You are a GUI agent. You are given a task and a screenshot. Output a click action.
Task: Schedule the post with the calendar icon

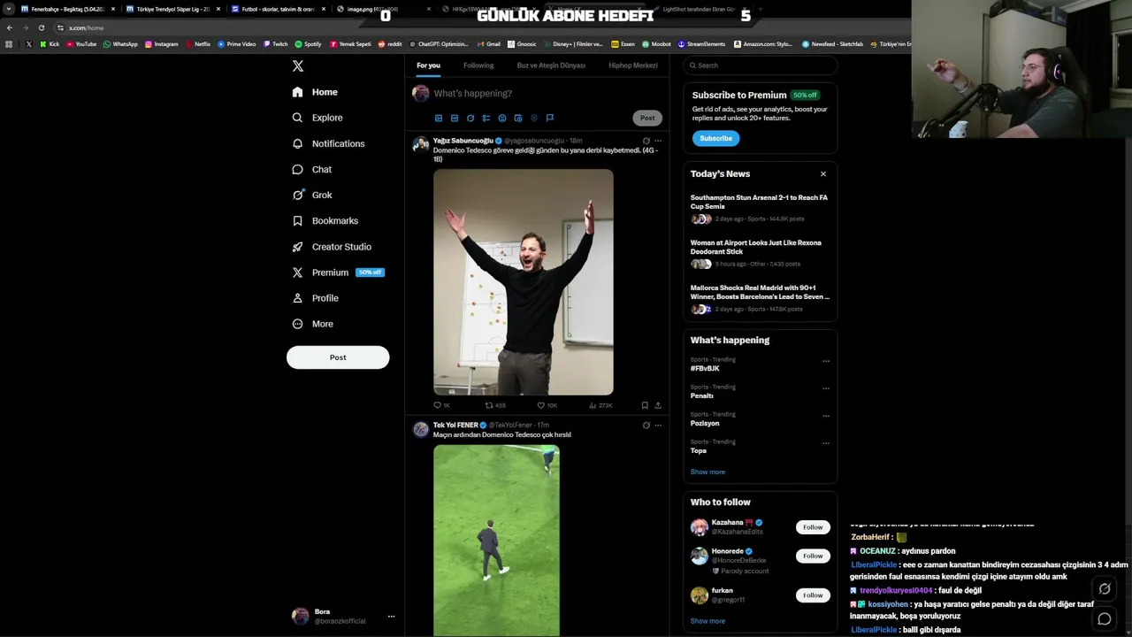click(518, 118)
